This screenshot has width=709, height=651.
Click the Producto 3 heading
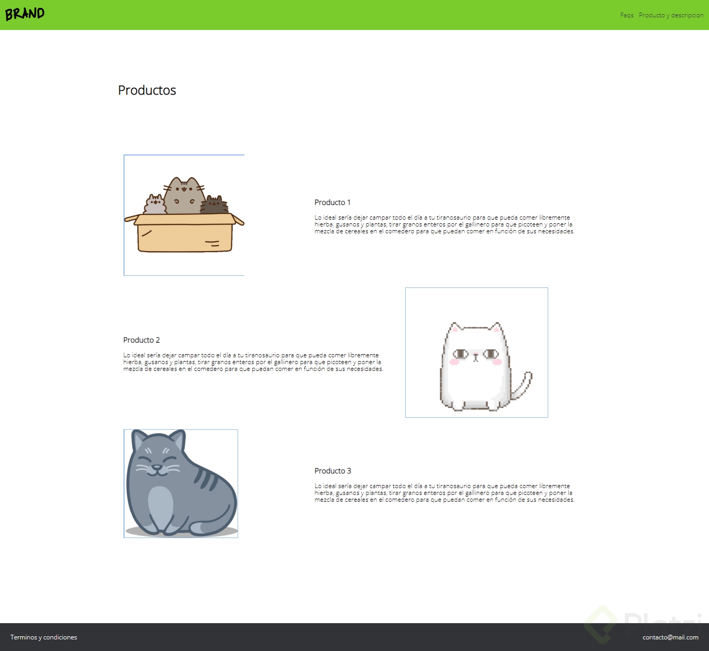[332, 471]
